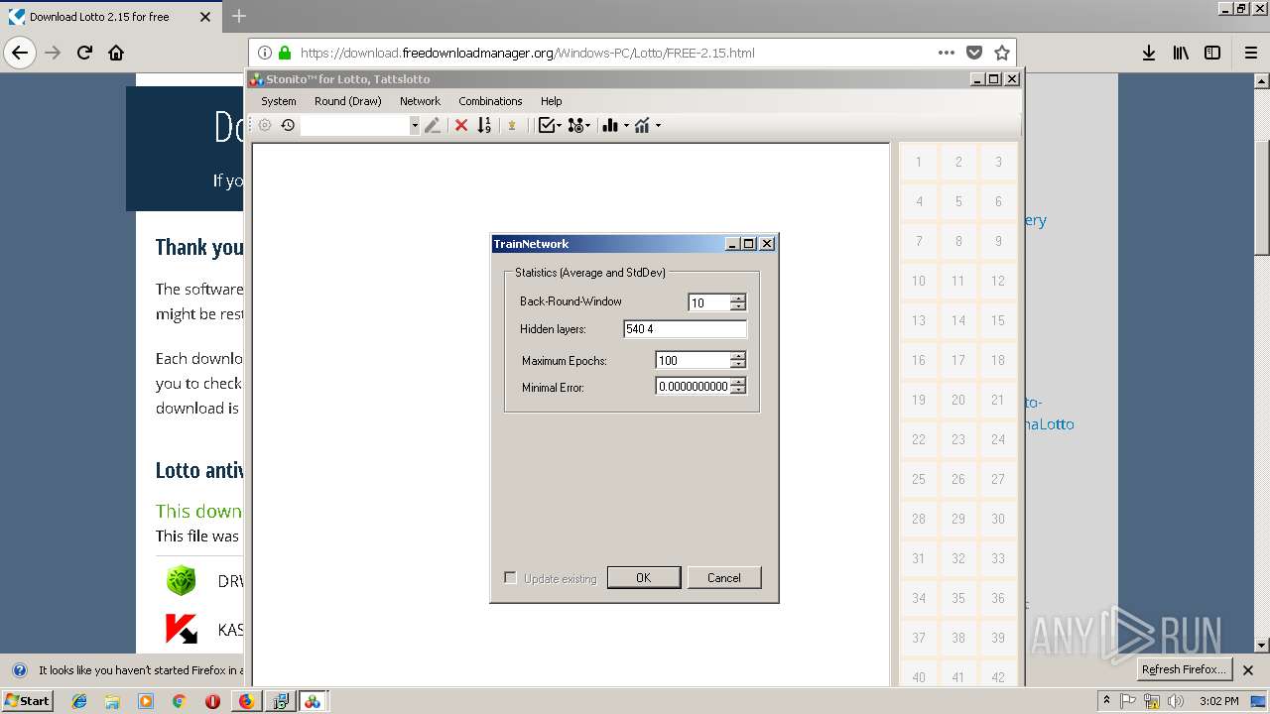Click the network nodes toolbar icon
Image resolution: width=1270 pixels, height=714 pixels.
click(575, 125)
